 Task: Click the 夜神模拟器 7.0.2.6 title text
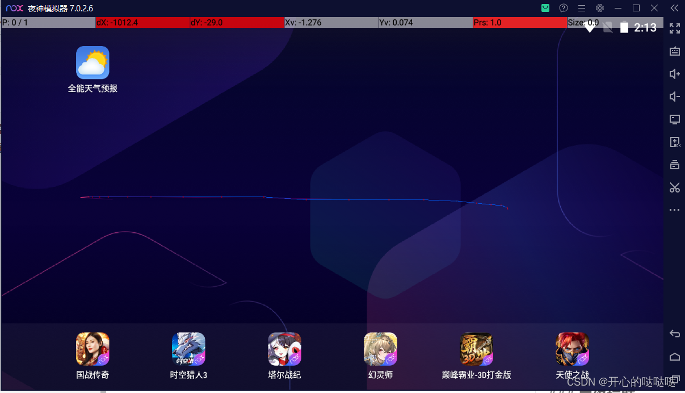60,9
